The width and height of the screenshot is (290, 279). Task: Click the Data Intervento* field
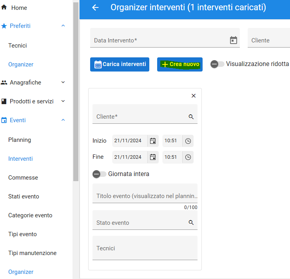click(165, 38)
